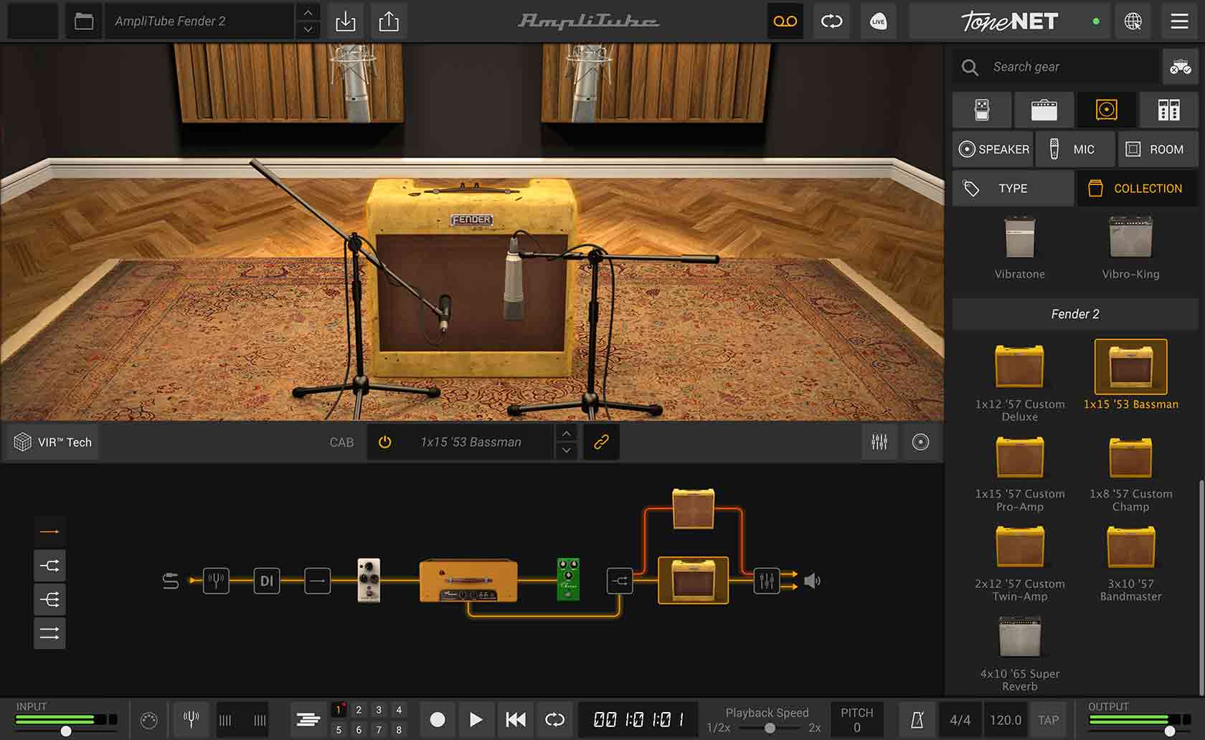Click the PITCH value field
The height and width of the screenshot is (740, 1205).
coord(857,728)
